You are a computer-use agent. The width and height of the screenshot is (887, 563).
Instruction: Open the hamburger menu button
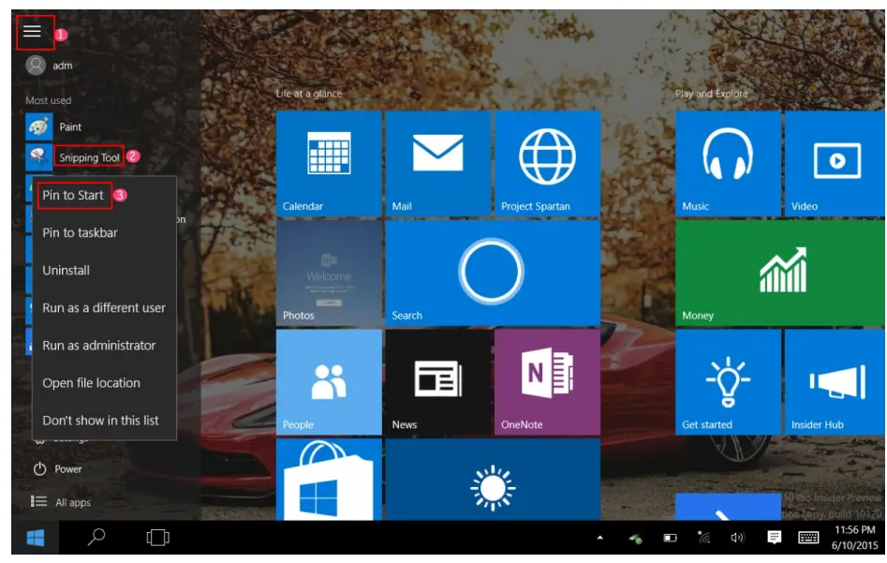coord(32,32)
